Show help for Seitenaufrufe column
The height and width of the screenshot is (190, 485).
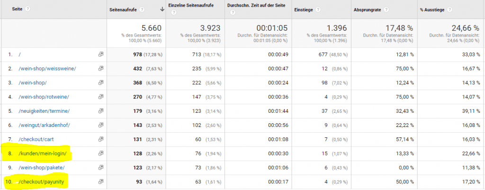(142, 9)
